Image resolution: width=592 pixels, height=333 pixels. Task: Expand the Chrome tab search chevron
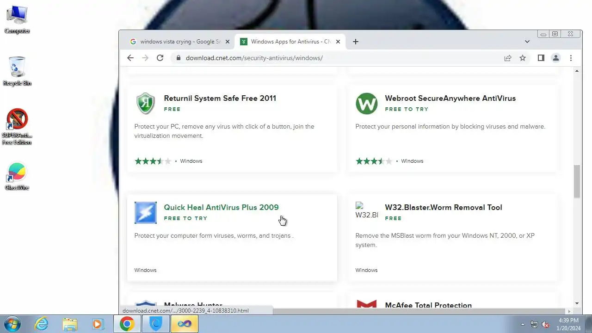coord(527,42)
